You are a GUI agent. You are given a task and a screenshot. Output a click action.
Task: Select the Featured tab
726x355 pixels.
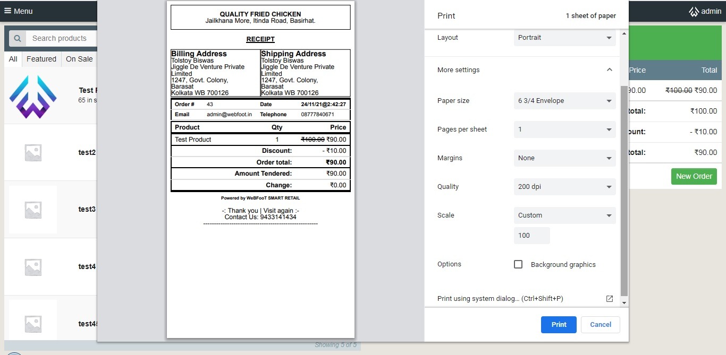(41, 59)
